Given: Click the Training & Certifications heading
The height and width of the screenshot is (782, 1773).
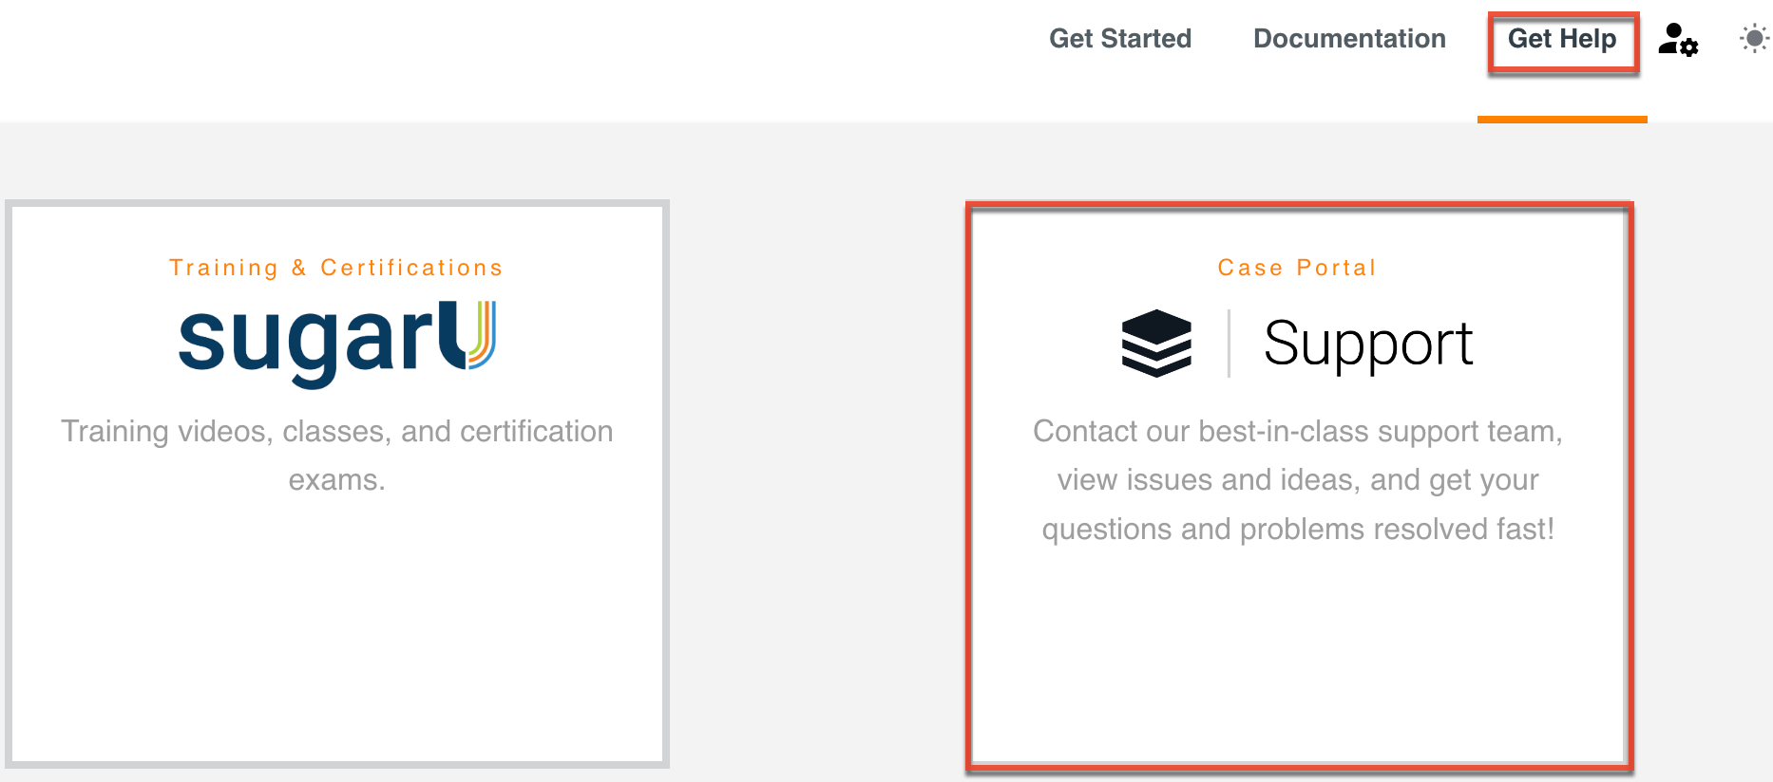Looking at the screenshot, I should pyautogui.click(x=336, y=268).
